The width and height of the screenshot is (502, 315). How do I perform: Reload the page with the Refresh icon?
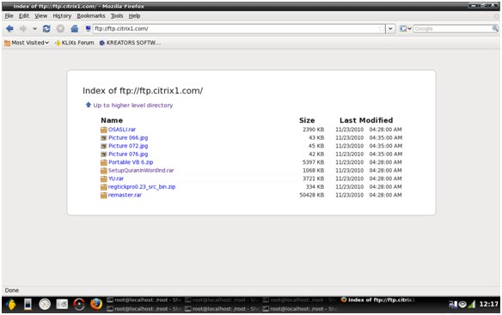pos(46,29)
